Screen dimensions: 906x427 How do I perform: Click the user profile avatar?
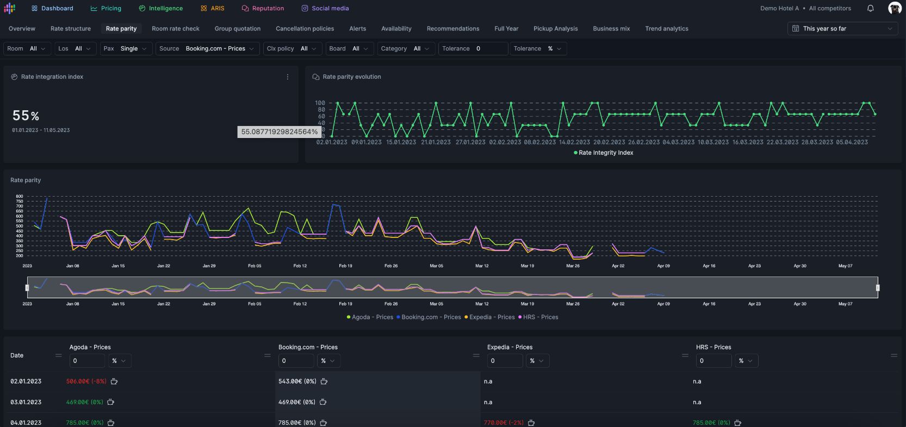pos(895,8)
